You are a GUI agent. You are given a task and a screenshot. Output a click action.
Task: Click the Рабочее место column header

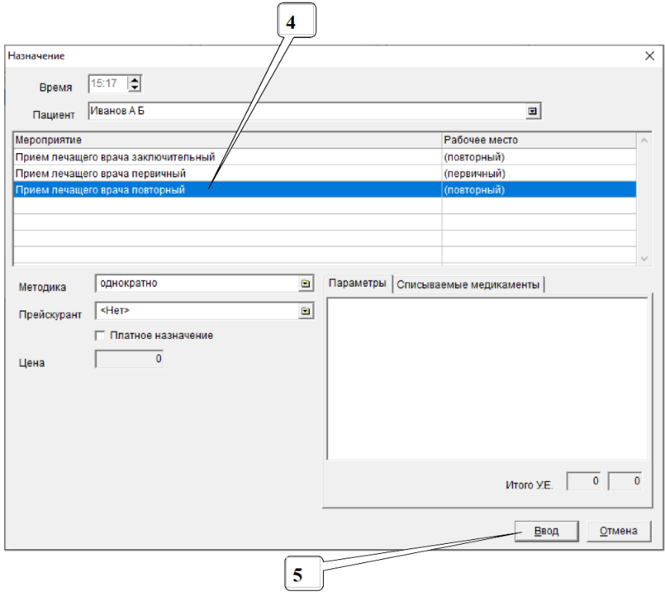[x=537, y=140]
